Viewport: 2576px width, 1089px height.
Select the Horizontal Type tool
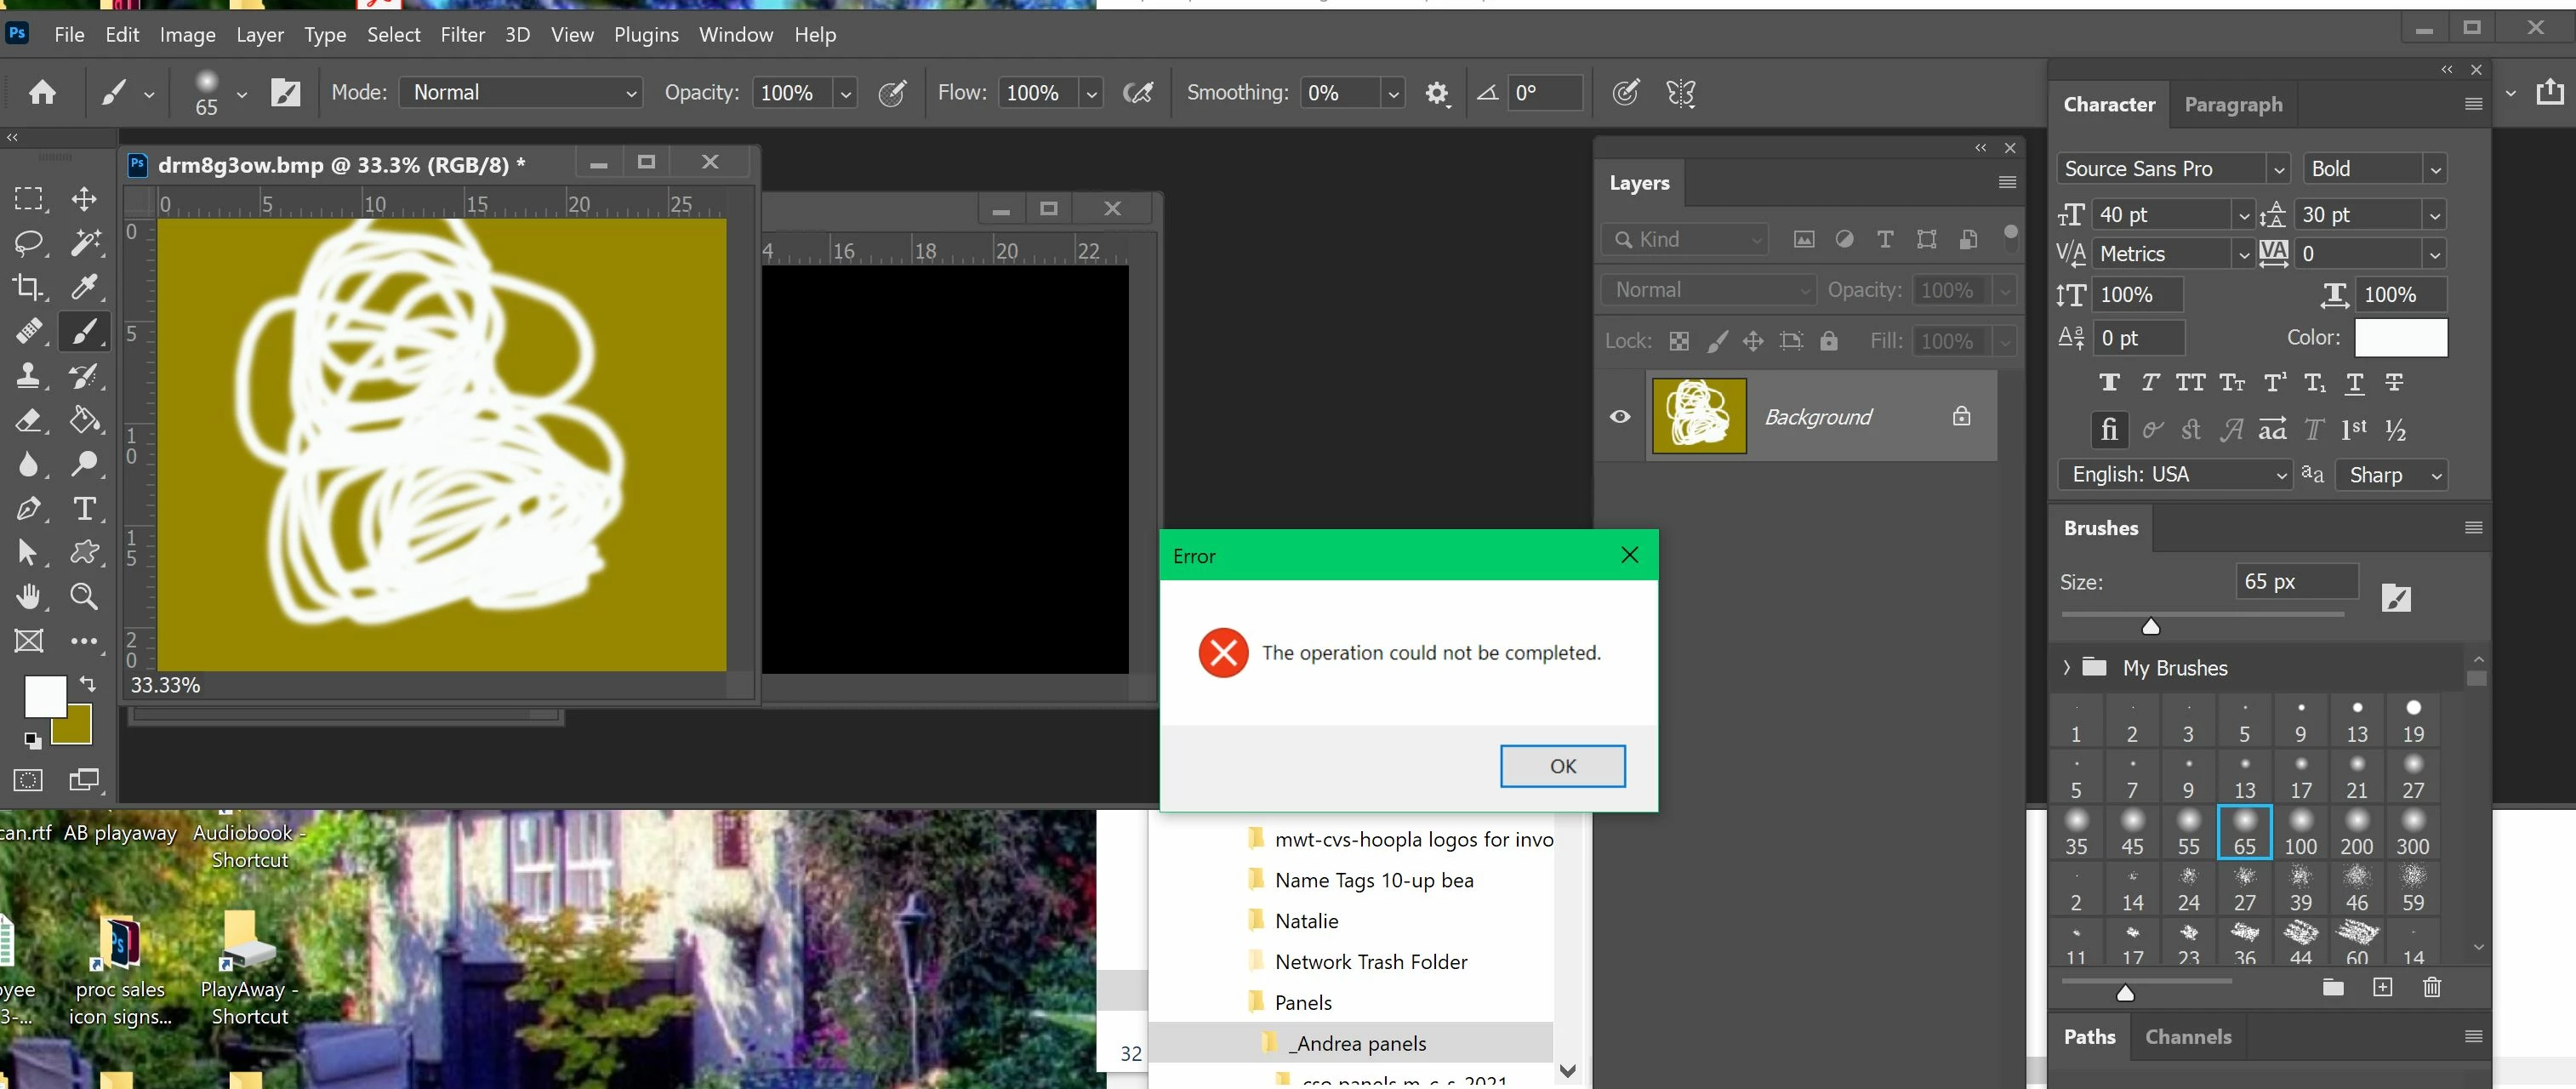84,508
